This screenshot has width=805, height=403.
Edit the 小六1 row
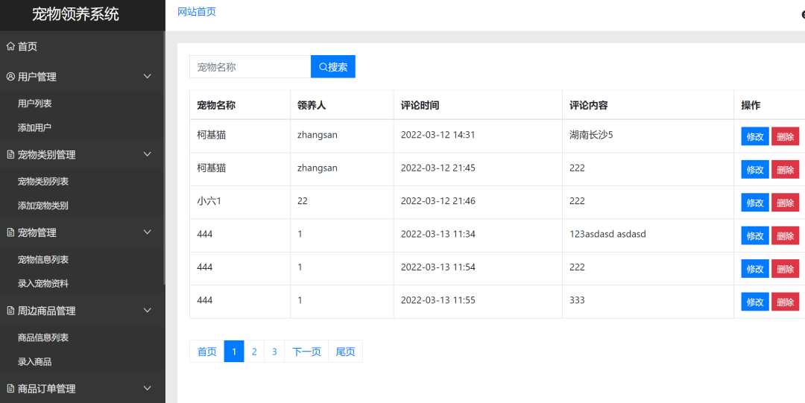click(754, 203)
